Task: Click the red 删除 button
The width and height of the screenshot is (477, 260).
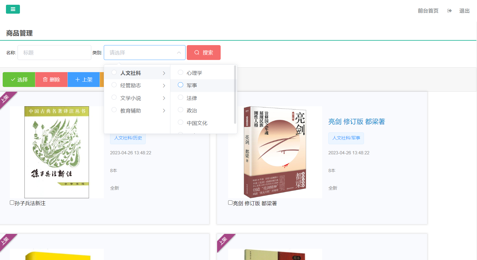Action: point(51,80)
